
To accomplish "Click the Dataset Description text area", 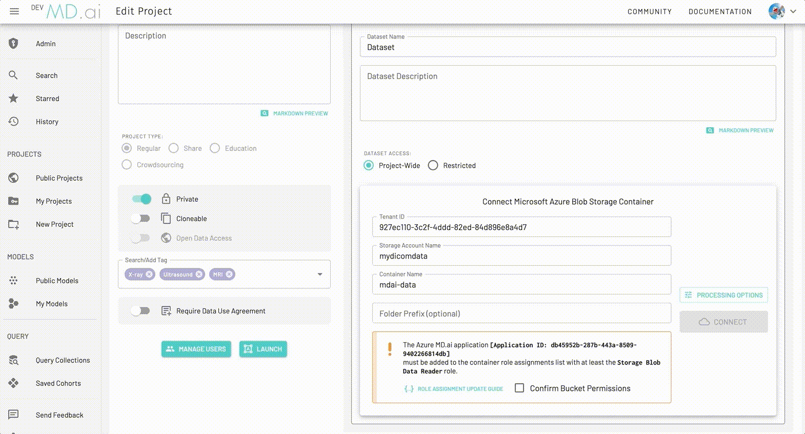I will point(568,93).
